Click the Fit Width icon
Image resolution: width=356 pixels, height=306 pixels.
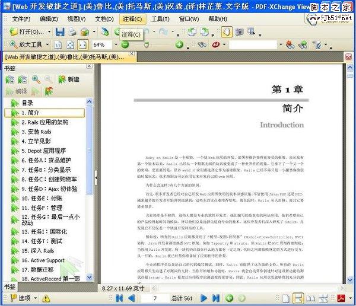(82, 44)
